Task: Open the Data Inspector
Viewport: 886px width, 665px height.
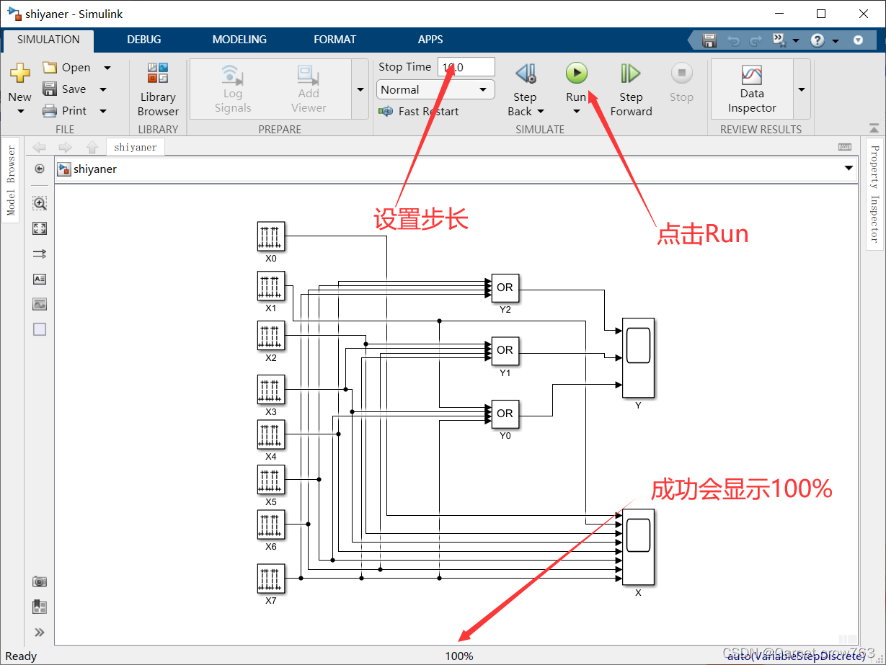Action: pyautogui.click(x=751, y=88)
